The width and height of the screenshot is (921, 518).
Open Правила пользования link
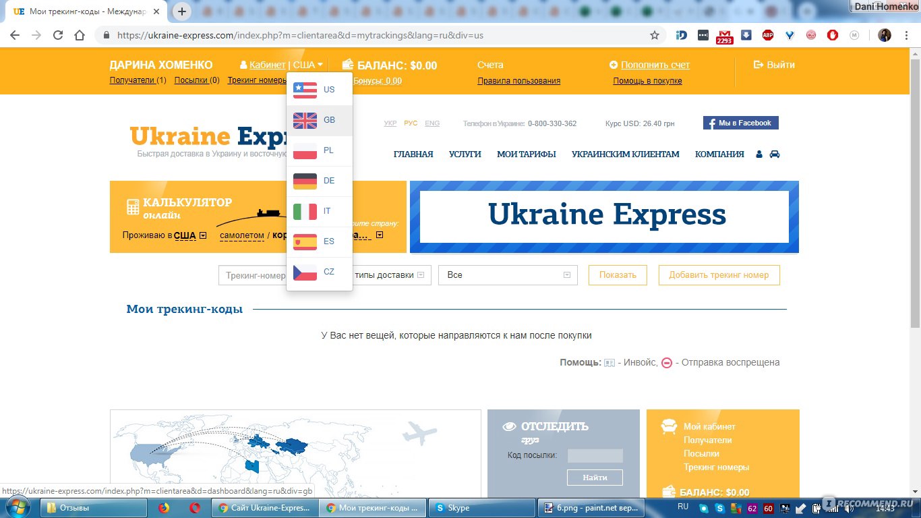coord(518,81)
